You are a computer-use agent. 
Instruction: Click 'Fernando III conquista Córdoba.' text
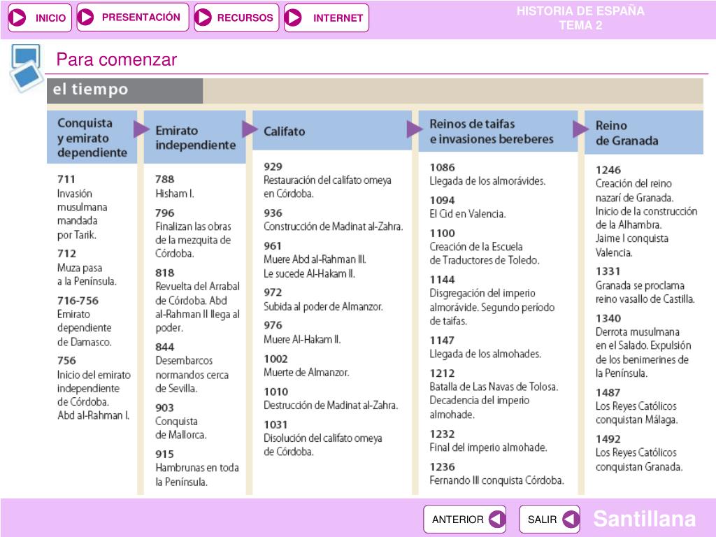pyautogui.click(x=496, y=480)
